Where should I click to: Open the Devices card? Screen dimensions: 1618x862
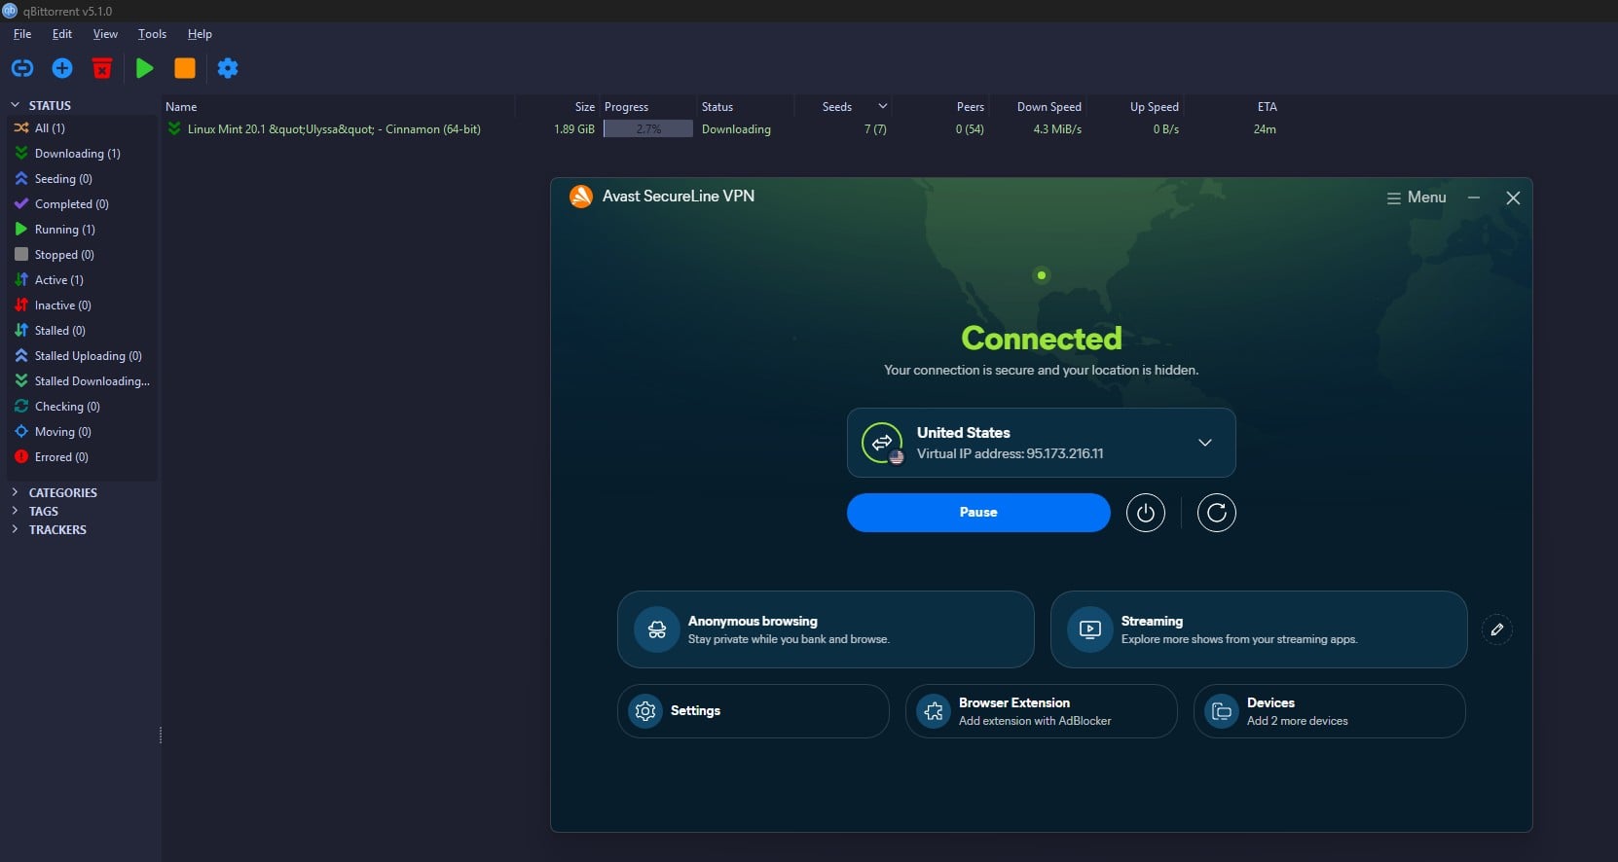pyautogui.click(x=1330, y=711)
